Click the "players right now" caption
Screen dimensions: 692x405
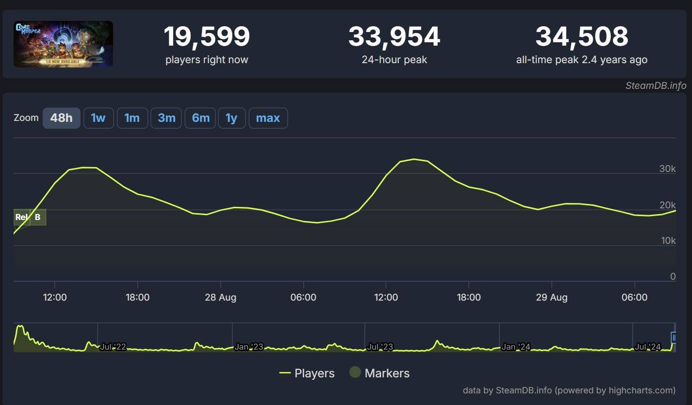(207, 60)
